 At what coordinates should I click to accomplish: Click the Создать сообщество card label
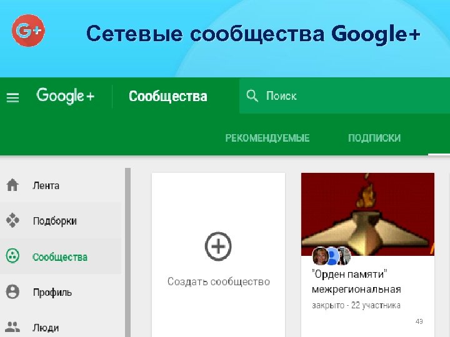click(x=219, y=281)
